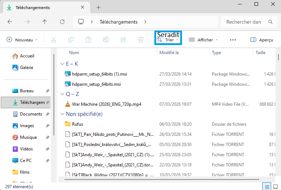Click the pin icon next to Documents
281x190 pixels.
point(47,114)
